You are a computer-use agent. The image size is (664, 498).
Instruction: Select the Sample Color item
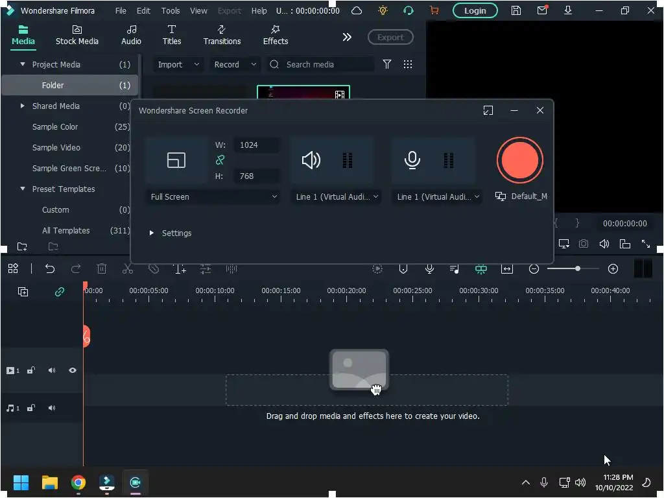point(55,126)
